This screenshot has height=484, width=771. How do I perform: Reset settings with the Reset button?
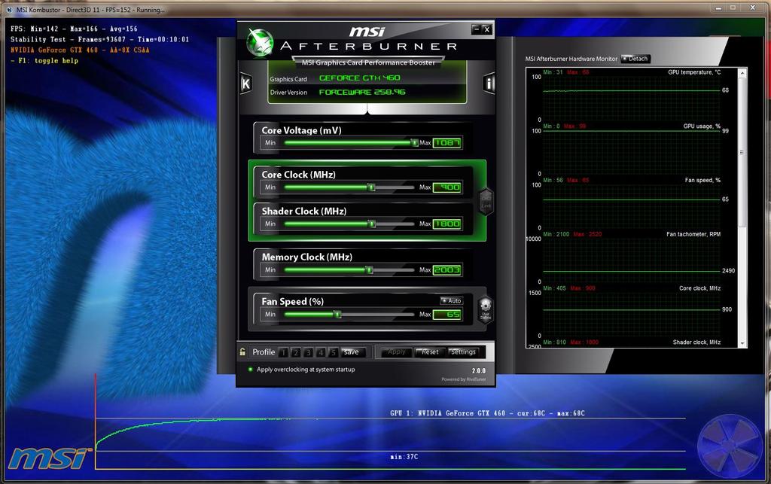coord(430,352)
